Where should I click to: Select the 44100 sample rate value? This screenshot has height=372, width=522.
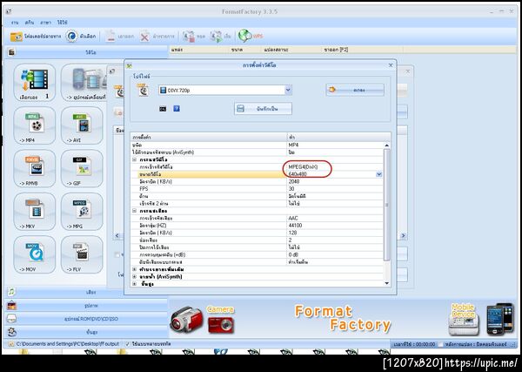[295, 226]
